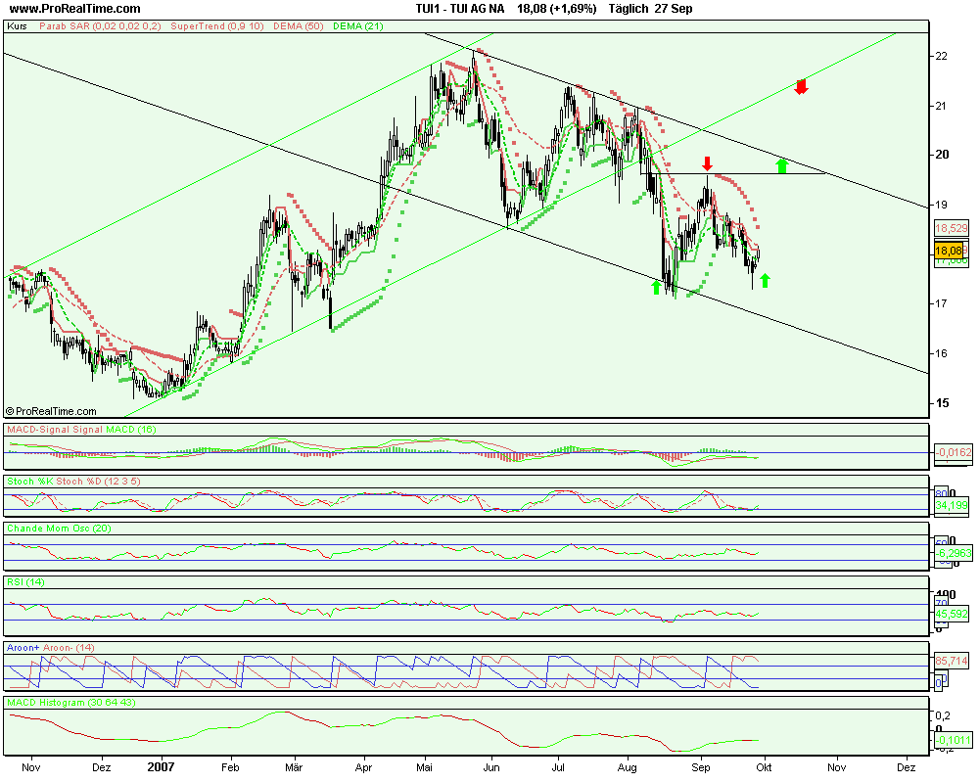979x783 pixels.
Task: Click the 18,529 value tag on the price axis
Action: pyautogui.click(x=951, y=228)
